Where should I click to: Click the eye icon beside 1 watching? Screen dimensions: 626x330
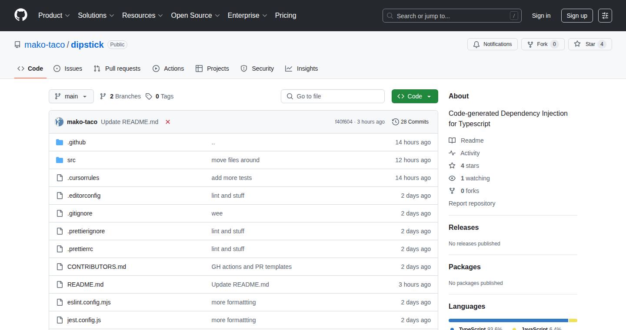452,178
